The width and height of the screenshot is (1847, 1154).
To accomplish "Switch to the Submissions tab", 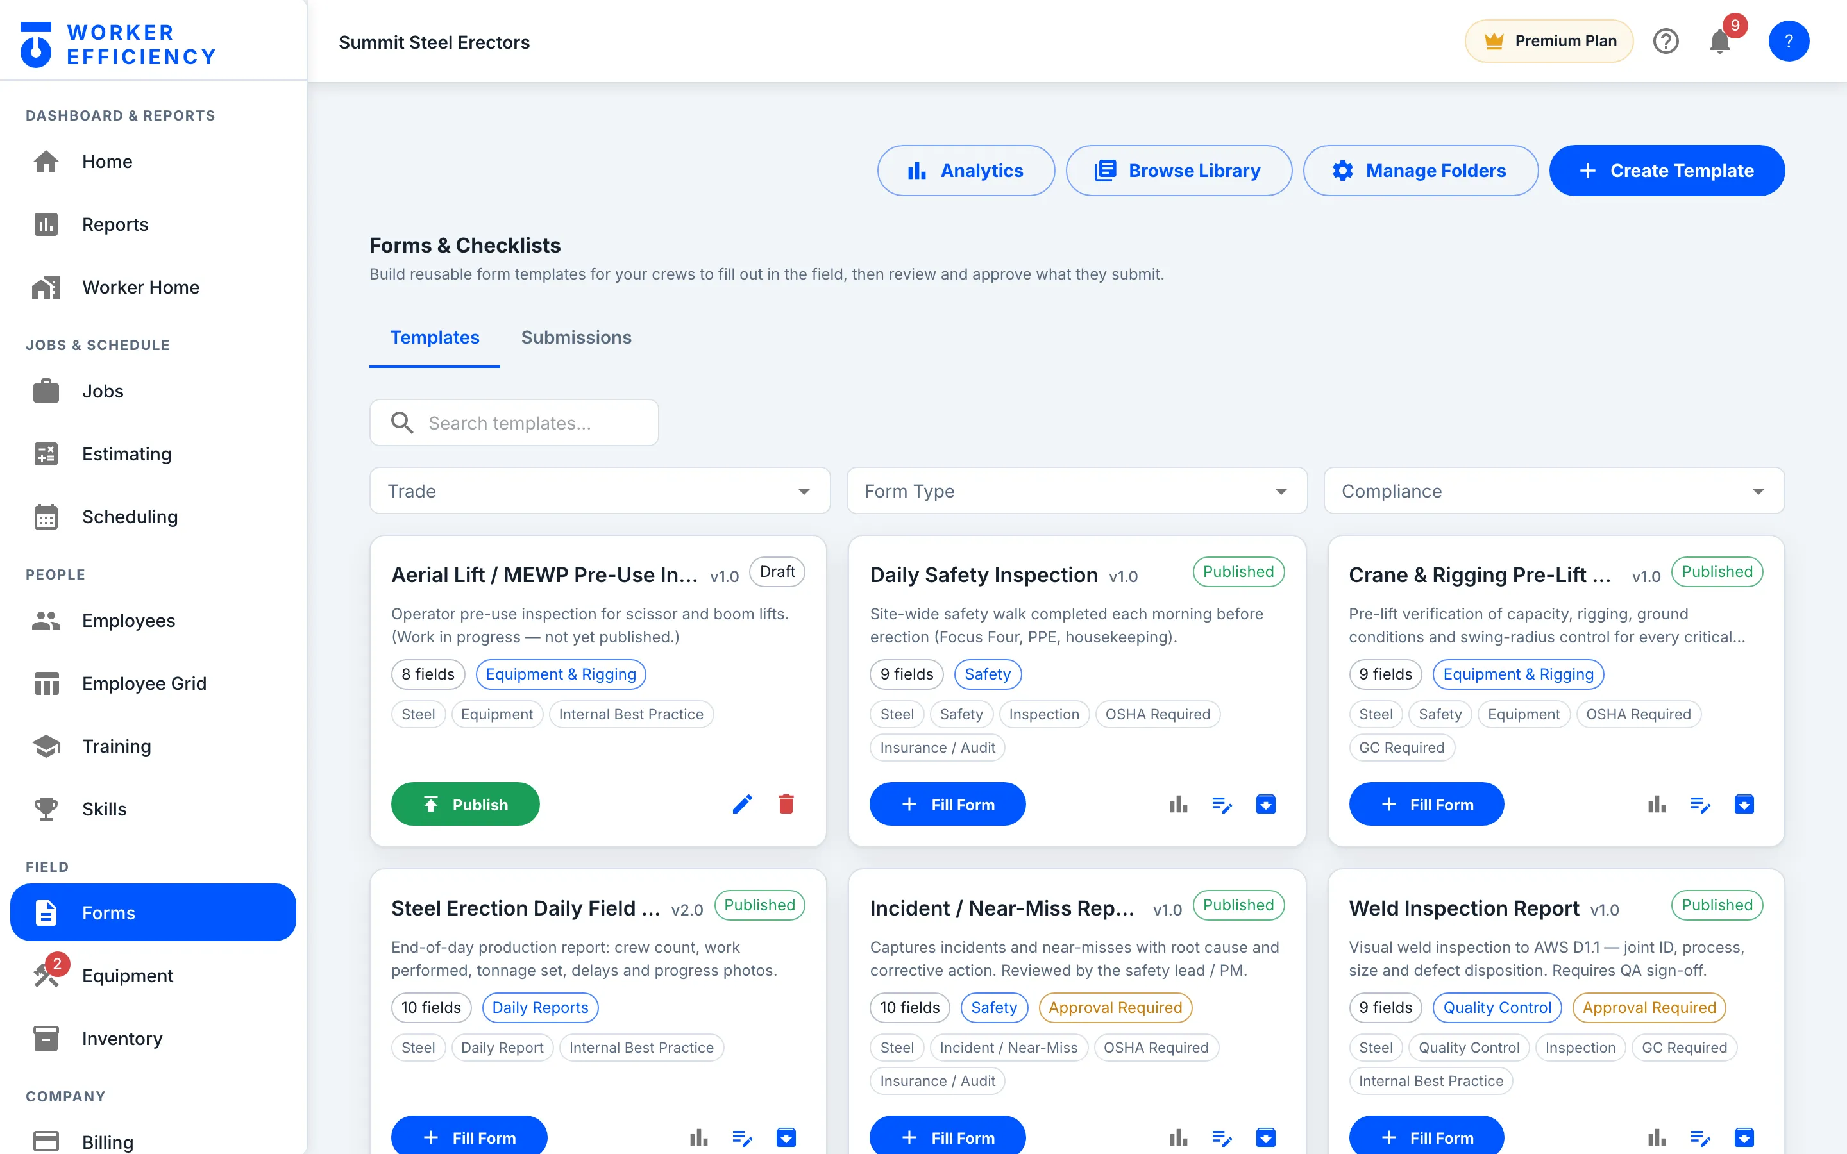I will pyautogui.click(x=577, y=337).
